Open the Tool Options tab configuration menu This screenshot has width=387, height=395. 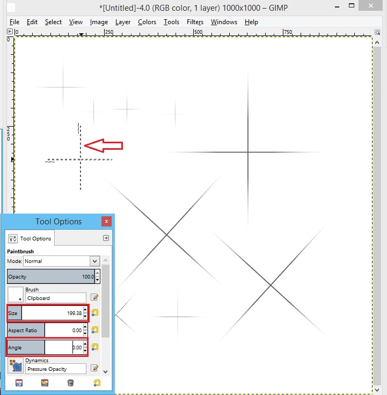pyautogui.click(x=106, y=238)
